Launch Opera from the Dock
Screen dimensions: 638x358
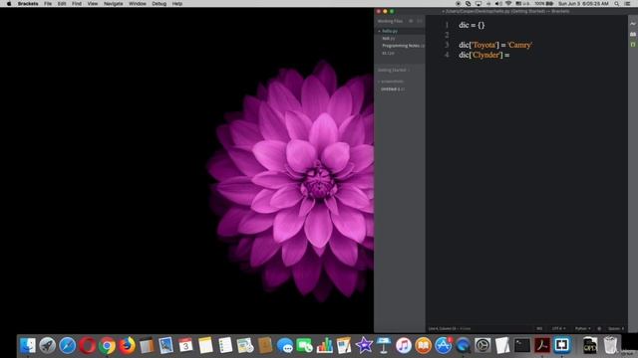pyautogui.click(x=87, y=345)
